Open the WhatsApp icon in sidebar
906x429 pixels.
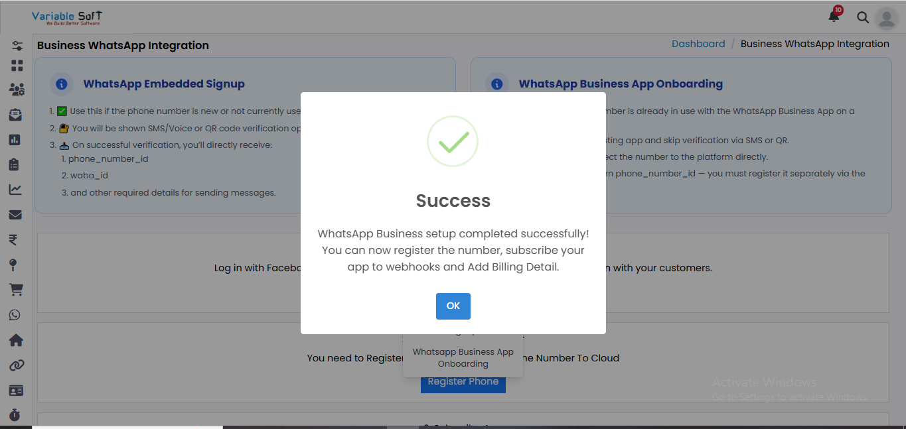point(15,315)
